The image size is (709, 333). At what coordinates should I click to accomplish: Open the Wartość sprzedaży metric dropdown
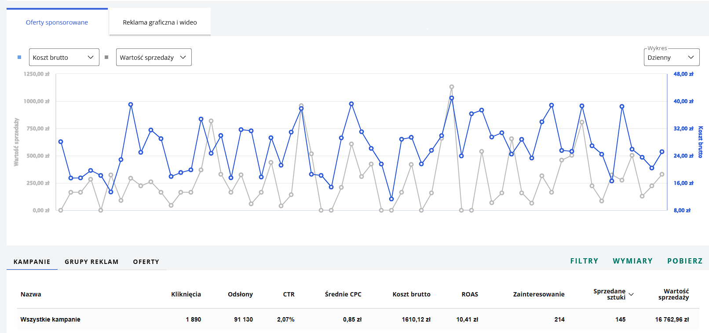click(154, 57)
